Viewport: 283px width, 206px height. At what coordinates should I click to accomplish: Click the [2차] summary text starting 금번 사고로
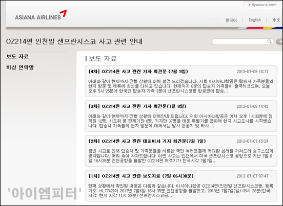pyautogui.click(x=180, y=156)
